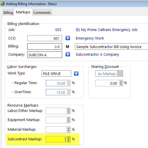Viewport: 148px width, 148px height.
Task: Click the Company lookup arrow icon
Action: pyautogui.click(x=68, y=54)
